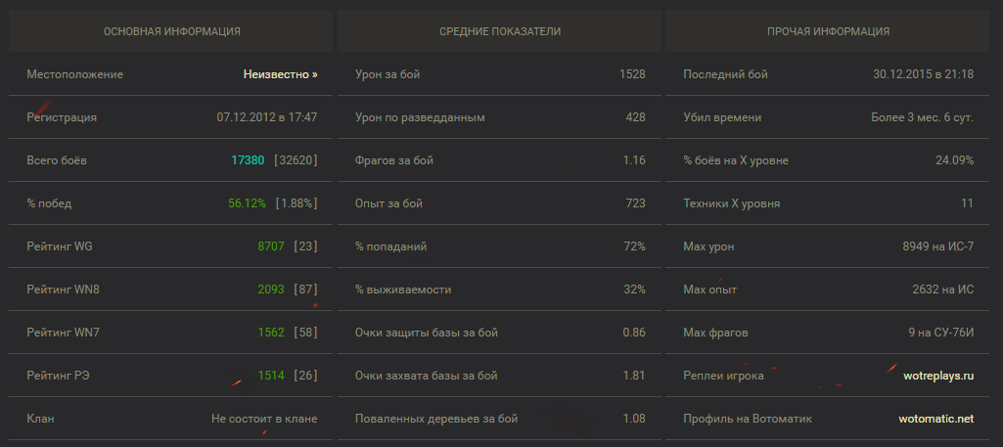Click the Последний бой date value
This screenshot has width=1003, height=447.
point(923,74)
